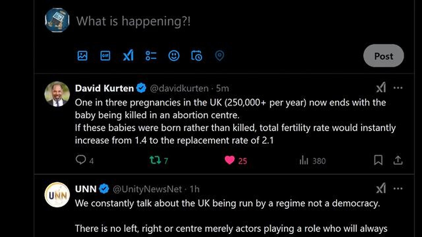Viewport: 422px width, 237px height.
Task: Share David Kurten's post
Action: pyautogui.click(x=398, y=160)
